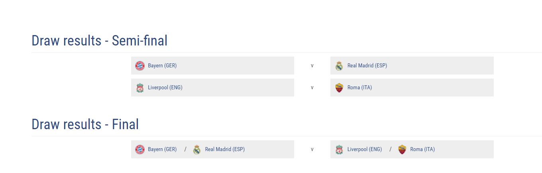This screenshot has width=542, height=173.
Task: Click the Bayern crest in the Semi-final draw
Action: pyautogui.click(x=139, y=66)
